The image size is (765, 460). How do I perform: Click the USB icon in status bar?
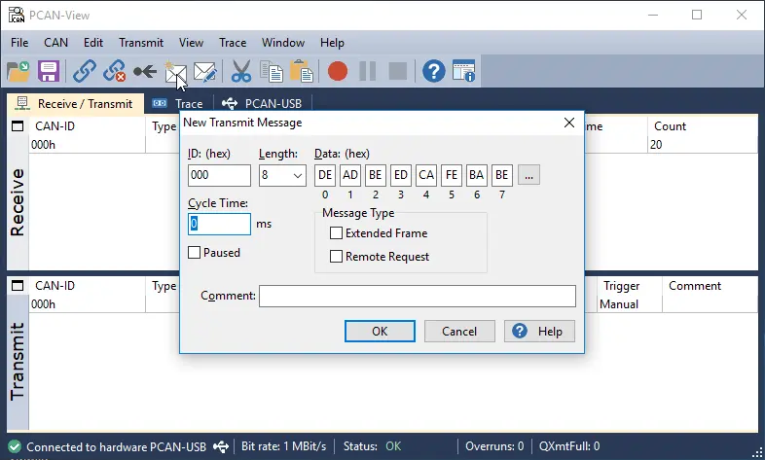[221, 446]
